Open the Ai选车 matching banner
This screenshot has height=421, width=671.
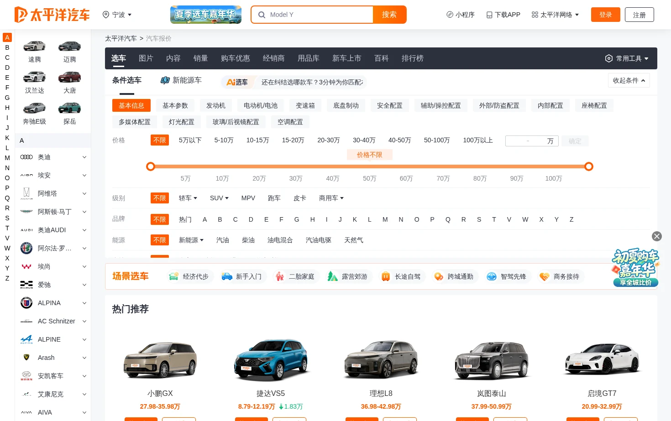point(294,82)
